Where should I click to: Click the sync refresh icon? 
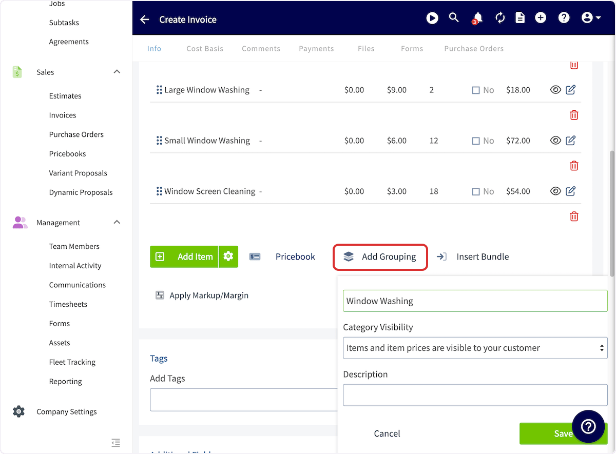click(x=500, y=18)
